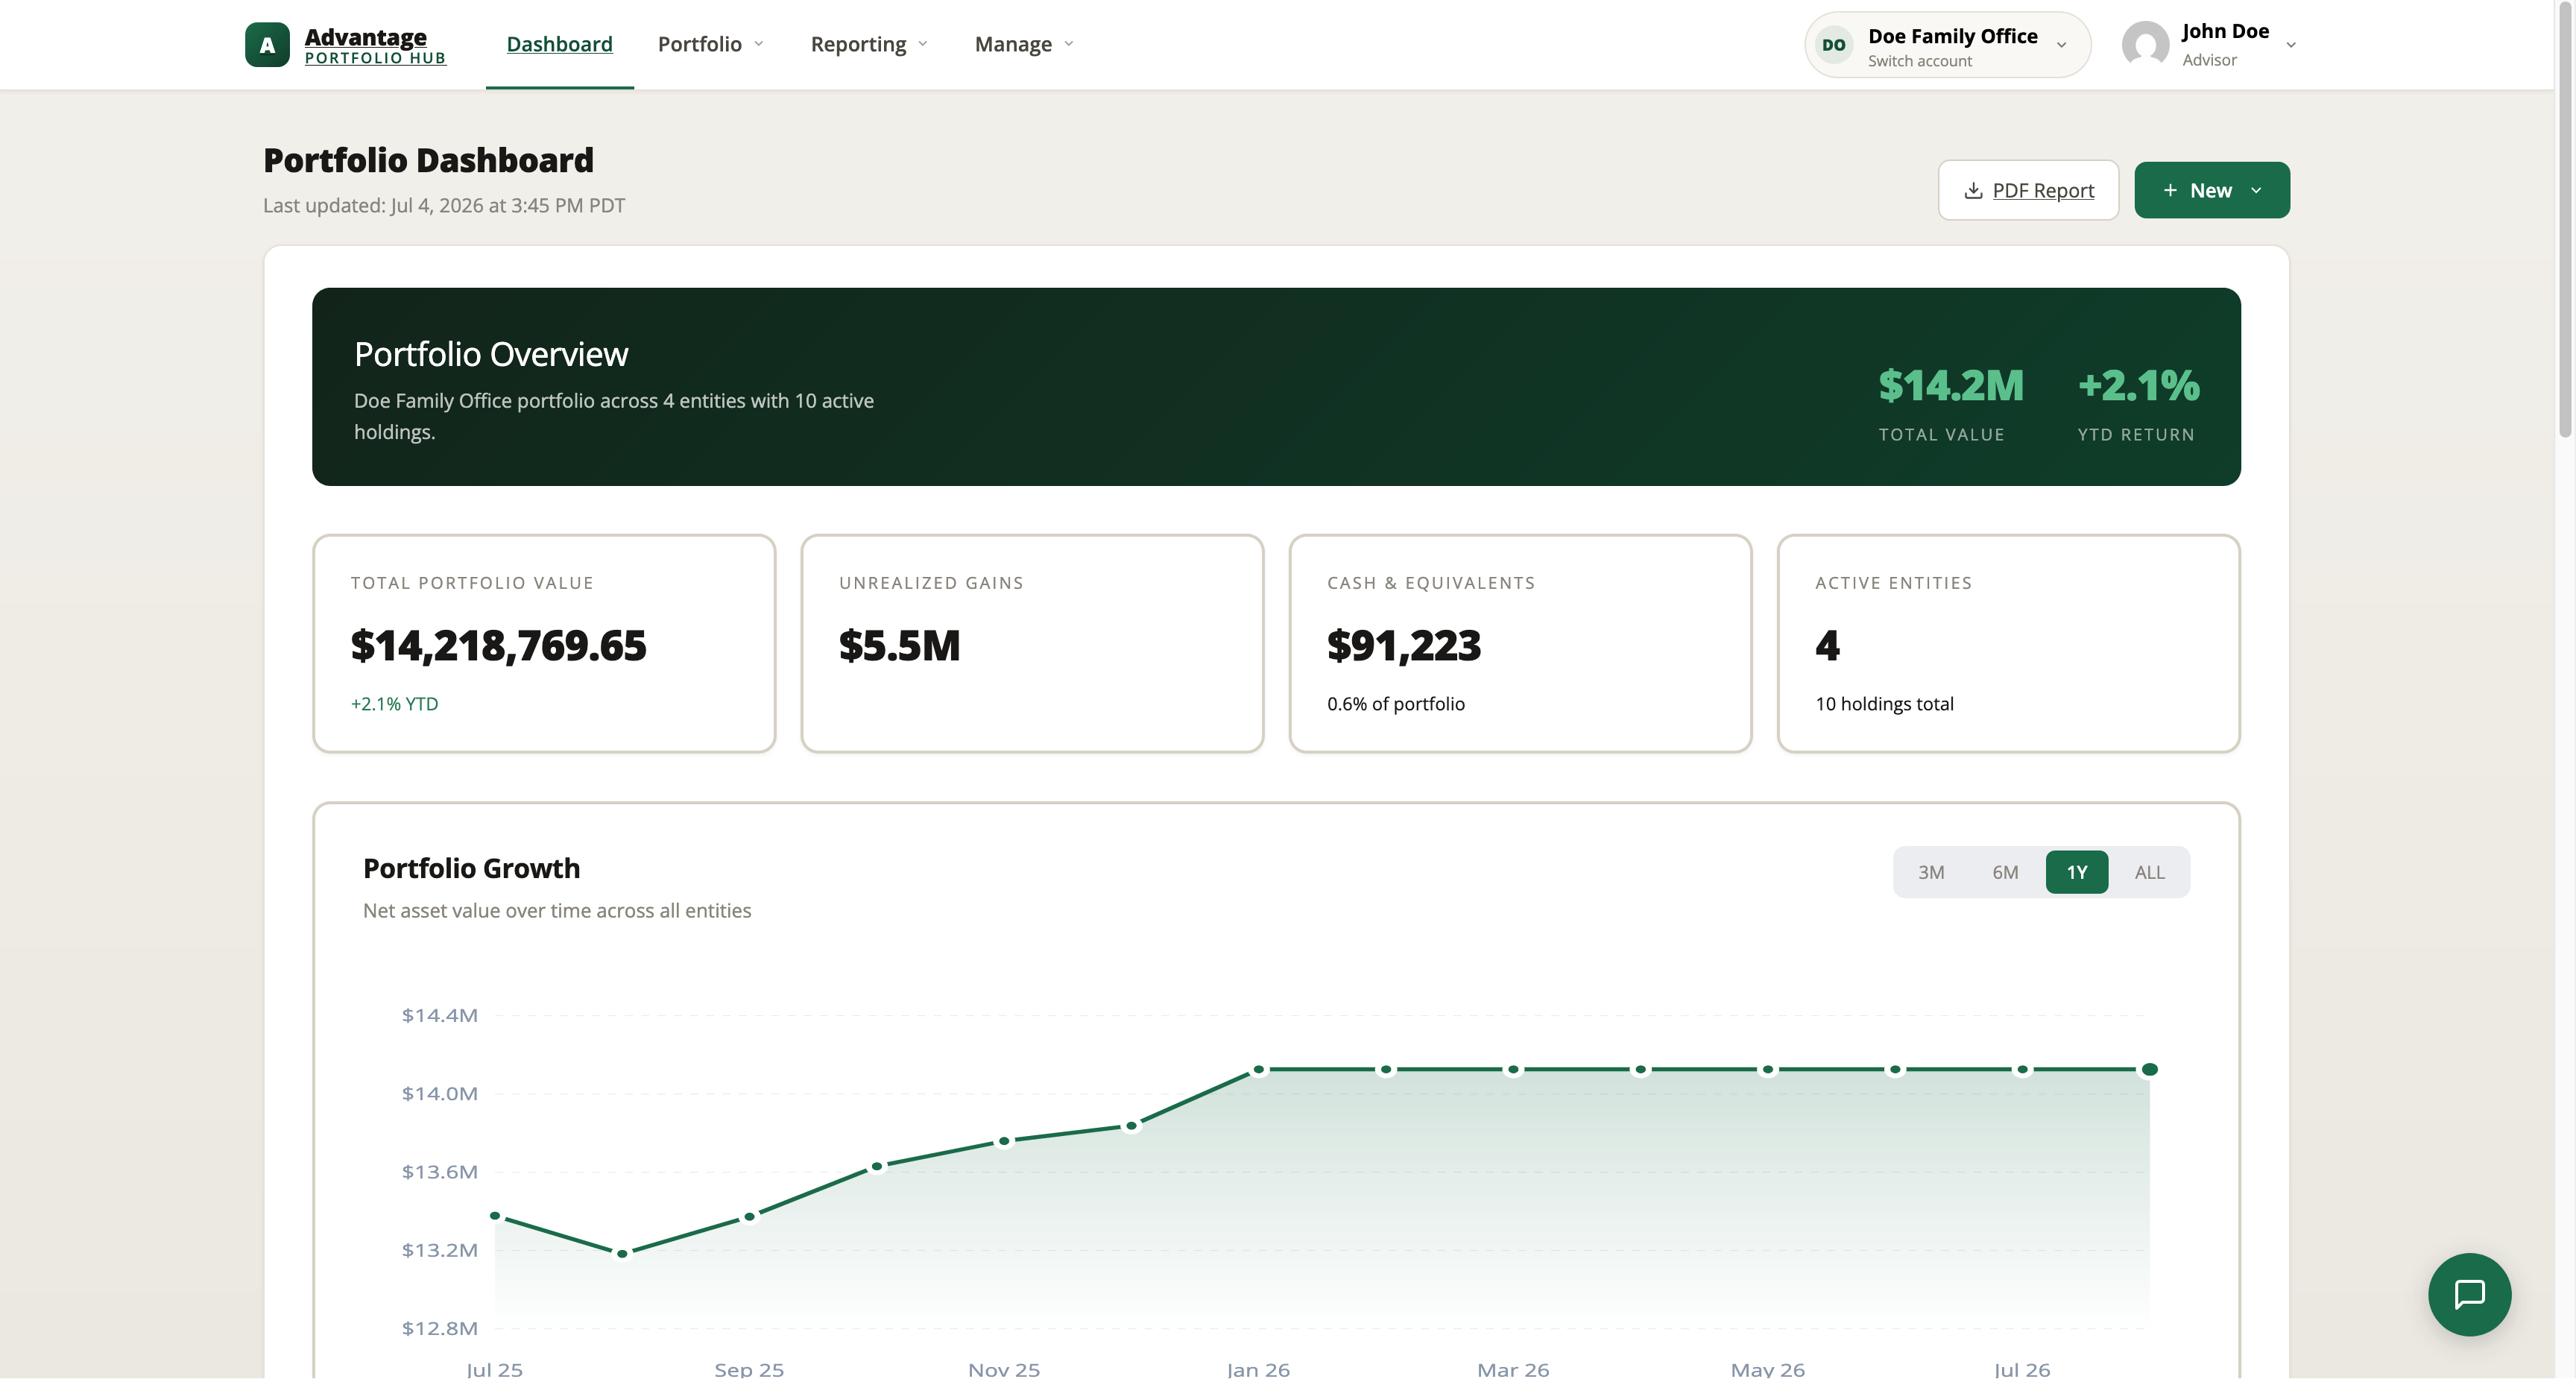Select the 6M time range
Screen dimensions: 2576x1379
(x=2004, y=872)
